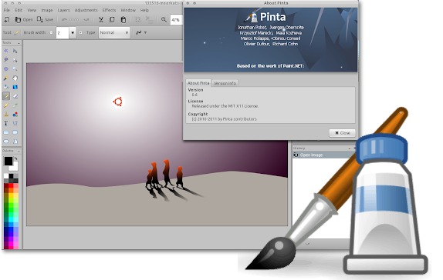
Task: Click the Paste clipboard icon
Action: [x=123, y=19]
